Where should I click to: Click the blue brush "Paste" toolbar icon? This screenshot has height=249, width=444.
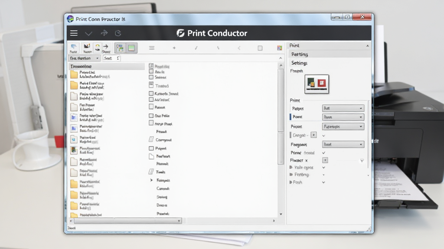click(74, 48)
